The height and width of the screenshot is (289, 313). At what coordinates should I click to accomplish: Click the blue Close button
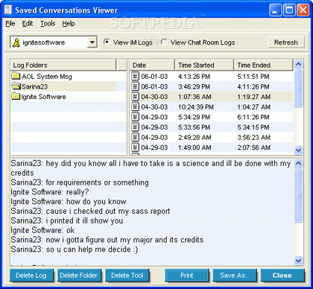(x=282, y=276)
